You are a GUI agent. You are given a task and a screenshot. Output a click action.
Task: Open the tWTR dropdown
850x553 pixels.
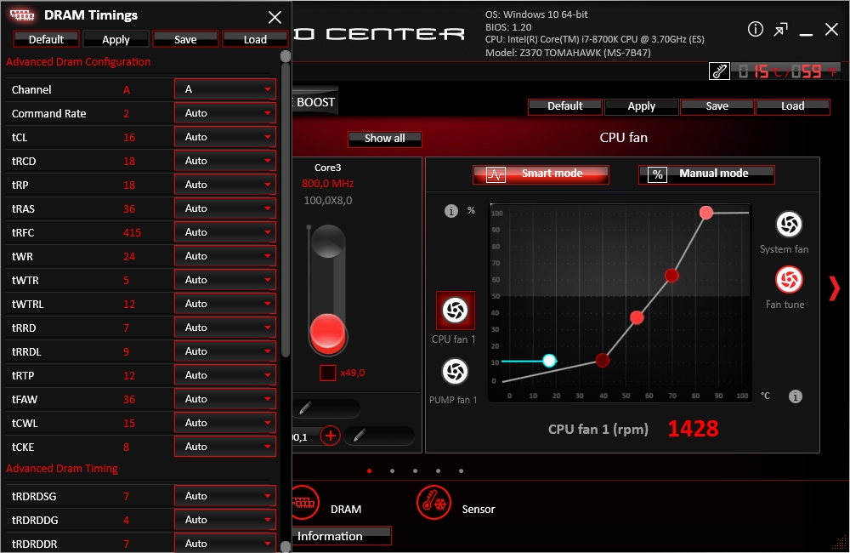(225, 280)
